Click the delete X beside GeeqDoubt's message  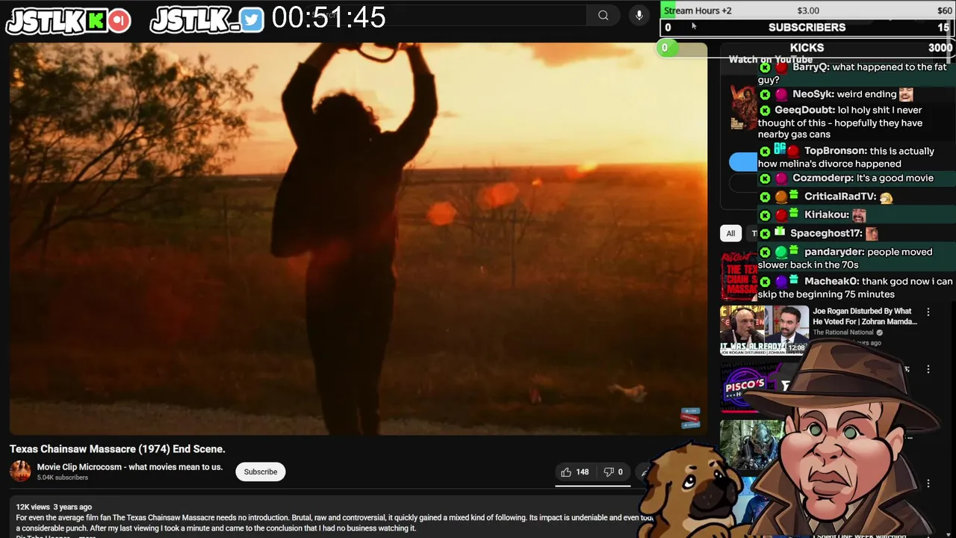[x=765, y=111]
